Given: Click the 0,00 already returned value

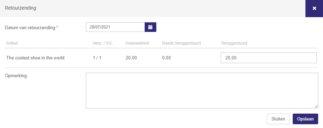Looking at the screenshot, I should coord(166,58).
